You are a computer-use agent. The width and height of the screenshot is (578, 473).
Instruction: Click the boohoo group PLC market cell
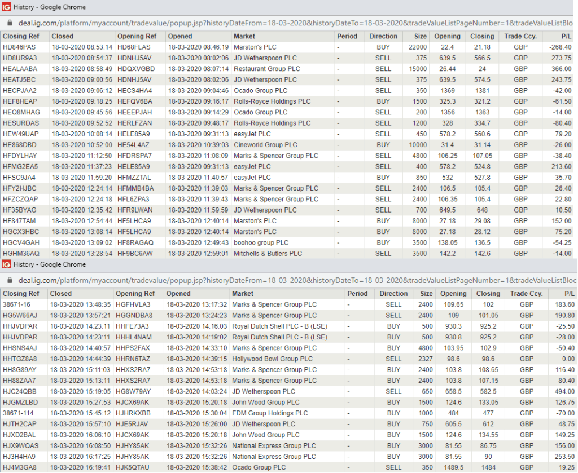pyautogui.click(x=261, y=242)
